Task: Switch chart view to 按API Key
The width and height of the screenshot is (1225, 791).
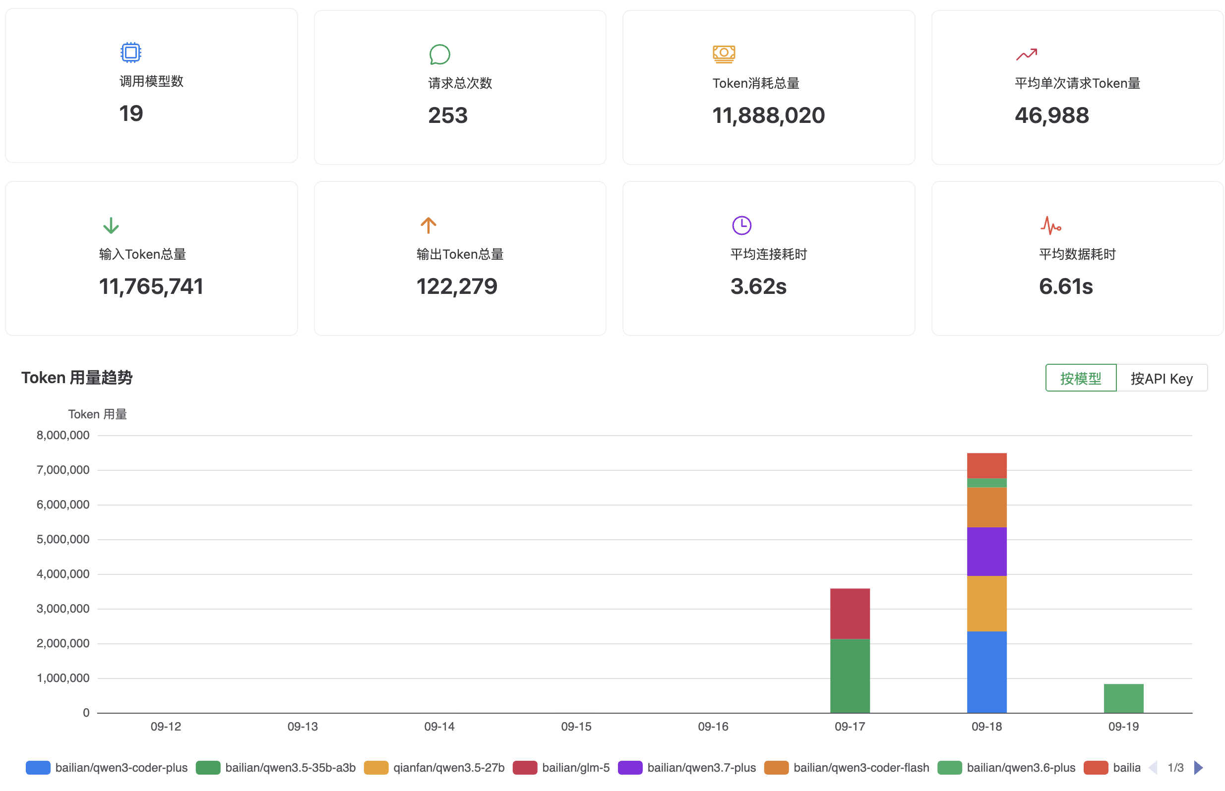Action: 1162,378
